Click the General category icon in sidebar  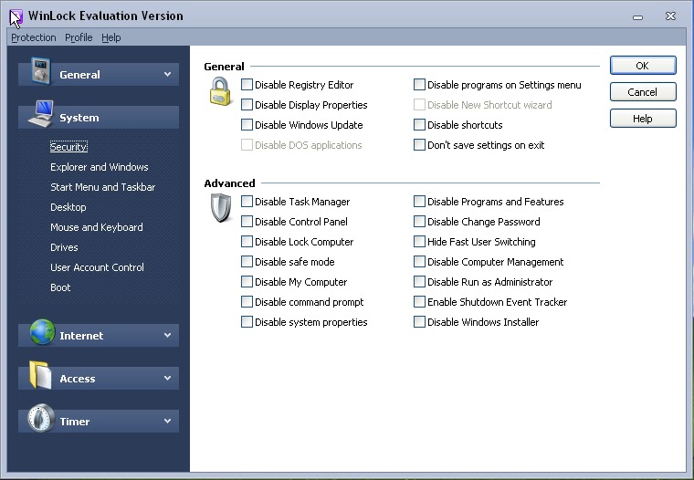tap(41, 71)
